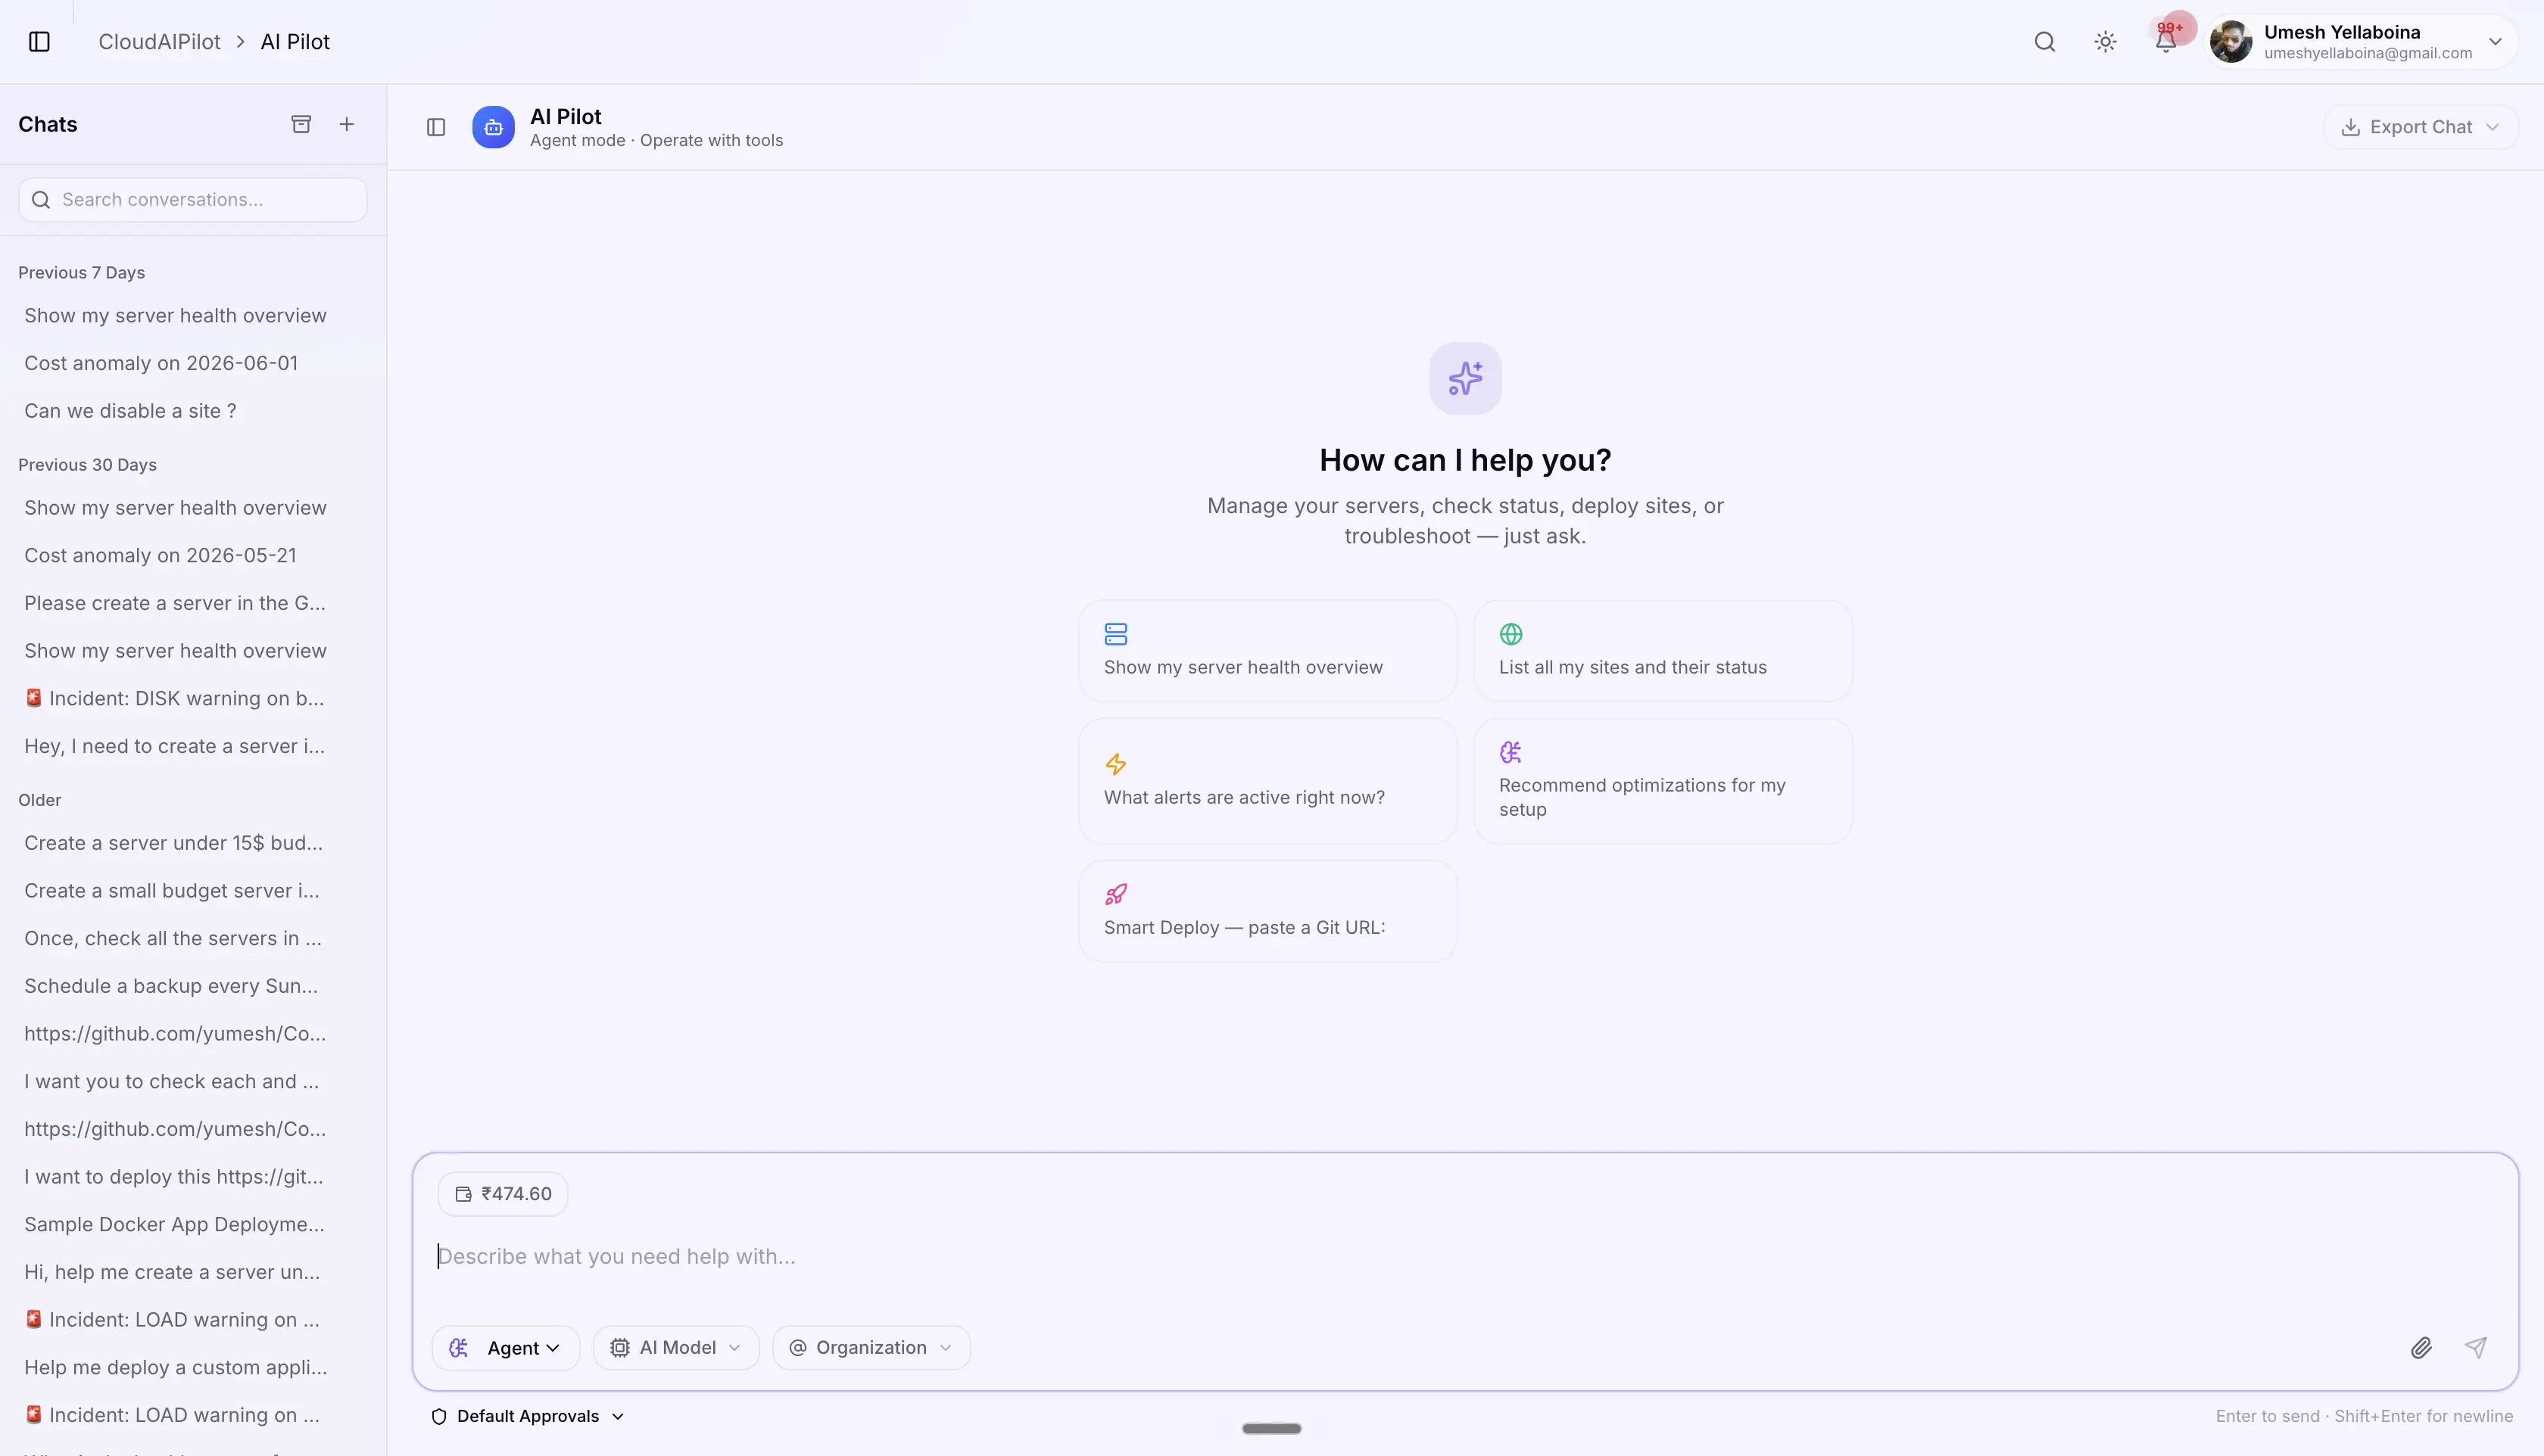Expand the user account dropdown chevron
The height and width of the screenshot is (1456, 2544).
point(2495,42)
